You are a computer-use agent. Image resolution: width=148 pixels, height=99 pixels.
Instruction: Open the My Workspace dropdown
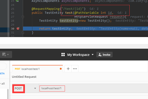(x=80, y=55)
